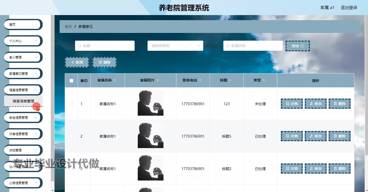The width and height of the screenshot is (368, 192).
Task: Click 删除 for row with title 123
Action: pos(339,104)
